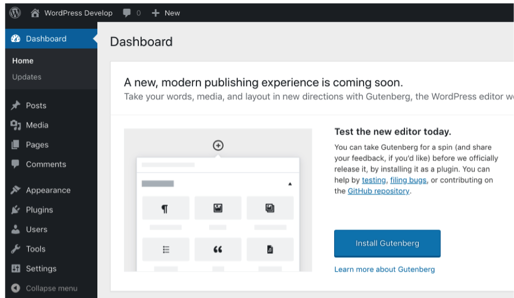Open the GitHub repository link
Viewport: 514px width, 298px height.
coord(378,191)
